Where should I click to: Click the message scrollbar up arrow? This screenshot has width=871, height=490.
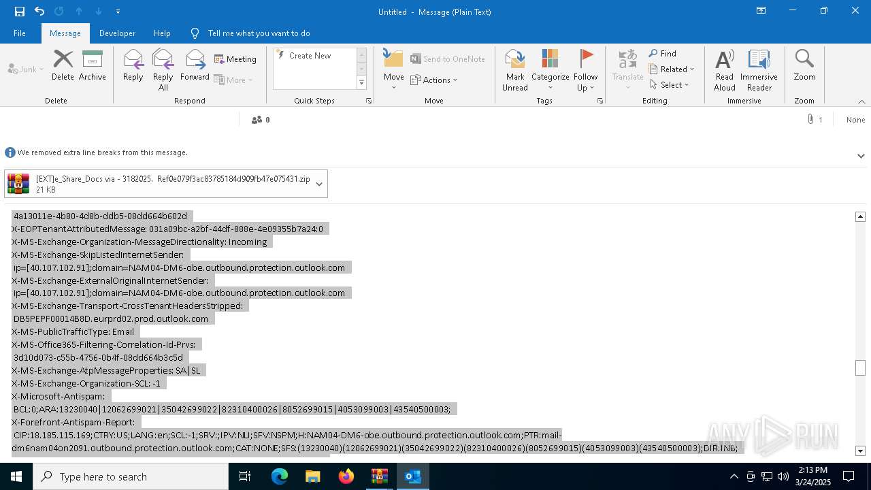click(860, 216)
